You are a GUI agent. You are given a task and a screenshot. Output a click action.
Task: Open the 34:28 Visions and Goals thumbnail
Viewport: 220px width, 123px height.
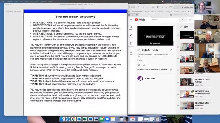click(x=187, y=94)
